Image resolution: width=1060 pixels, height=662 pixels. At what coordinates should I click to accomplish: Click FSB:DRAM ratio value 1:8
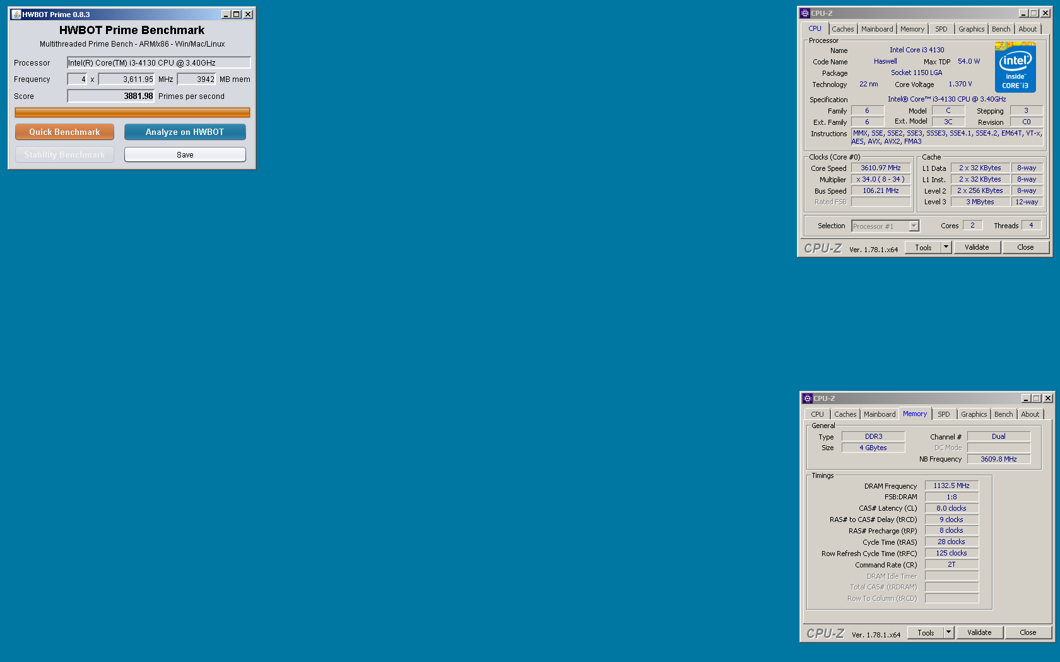click(x=951, y=497)
